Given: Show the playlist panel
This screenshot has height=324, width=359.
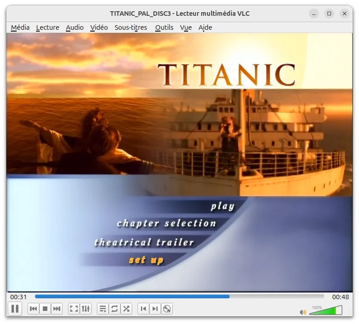Looking at the screenshot, I should click(103, 309).
